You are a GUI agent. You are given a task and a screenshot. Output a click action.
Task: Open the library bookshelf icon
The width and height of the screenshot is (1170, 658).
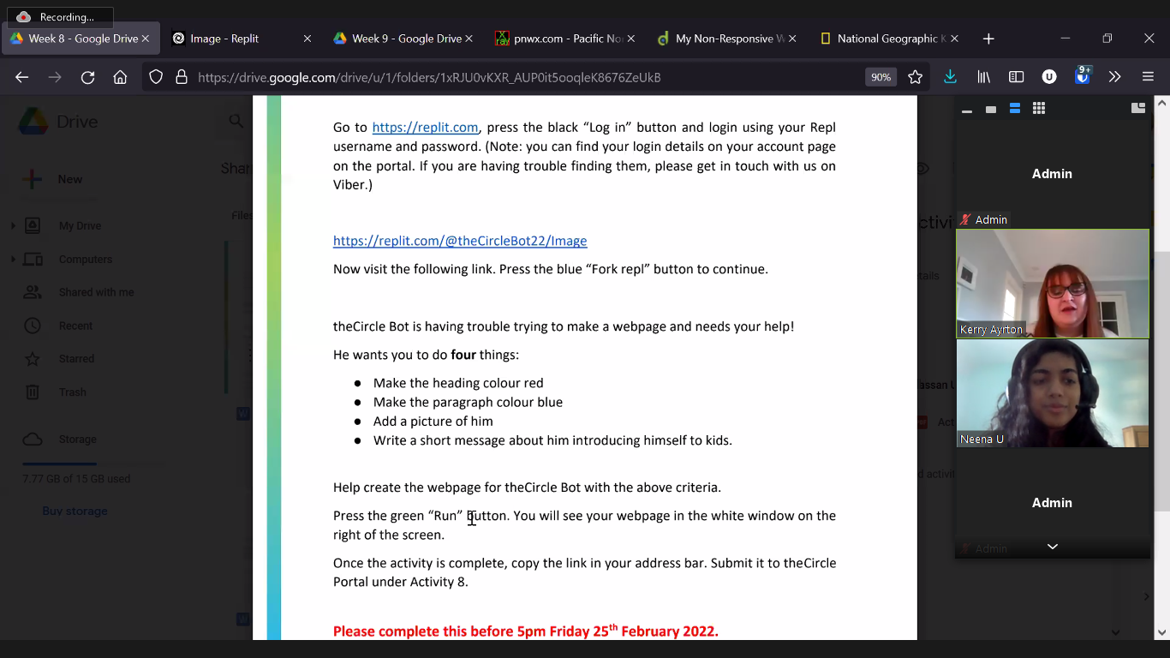(x=983, y=77)
